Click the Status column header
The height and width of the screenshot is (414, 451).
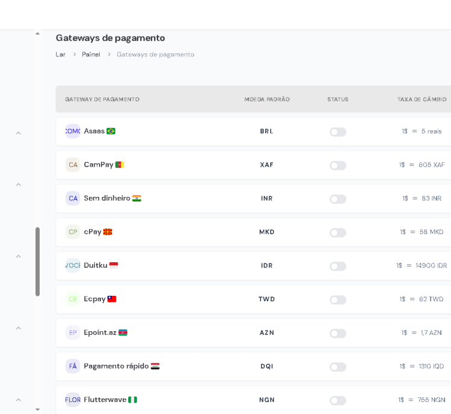click(338, 99)
